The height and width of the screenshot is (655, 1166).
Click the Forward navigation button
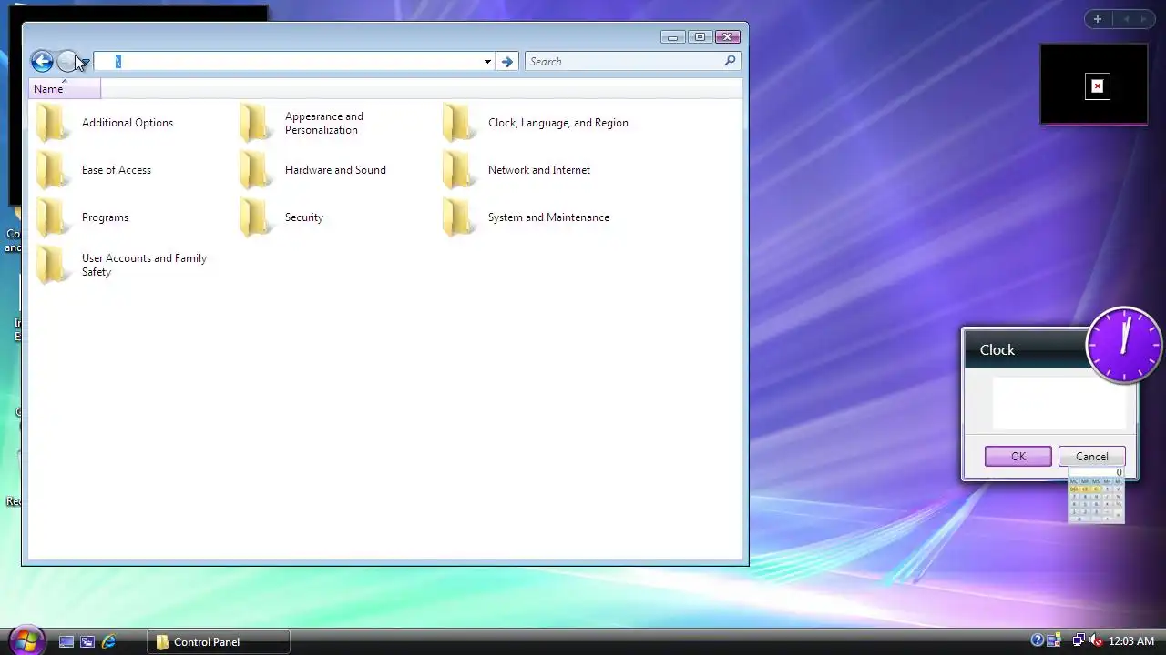click(x=66, y=61)
